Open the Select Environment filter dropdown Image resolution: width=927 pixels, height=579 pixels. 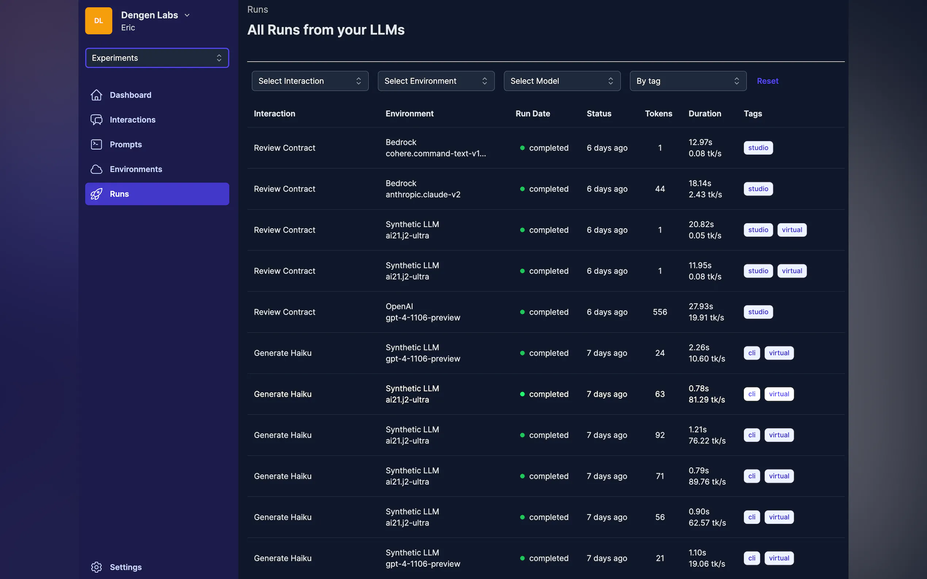point(436,81)
